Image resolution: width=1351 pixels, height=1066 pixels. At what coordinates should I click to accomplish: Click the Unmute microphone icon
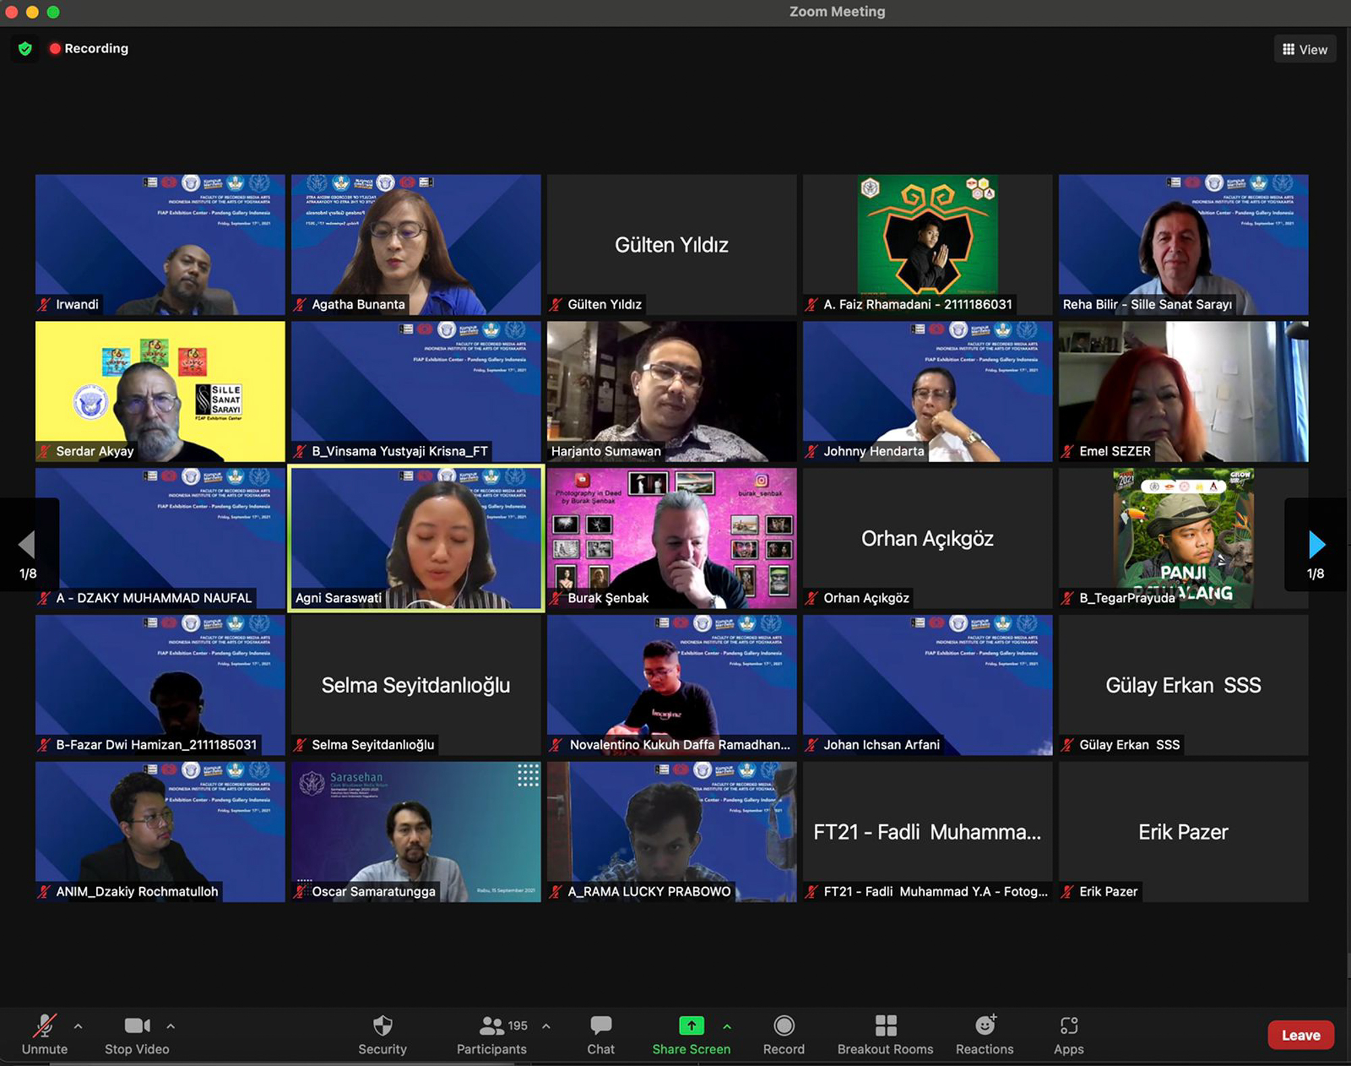tap(45, 1025)
